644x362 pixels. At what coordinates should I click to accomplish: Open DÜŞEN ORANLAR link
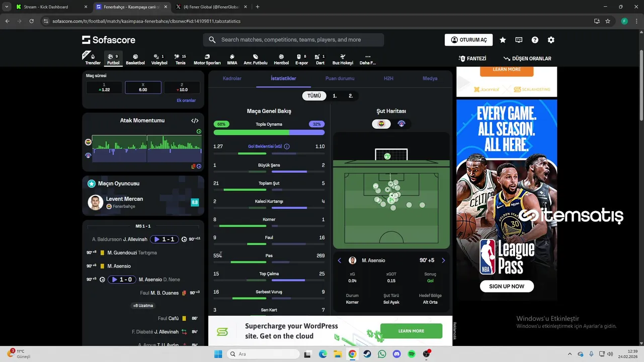(527, 58)
